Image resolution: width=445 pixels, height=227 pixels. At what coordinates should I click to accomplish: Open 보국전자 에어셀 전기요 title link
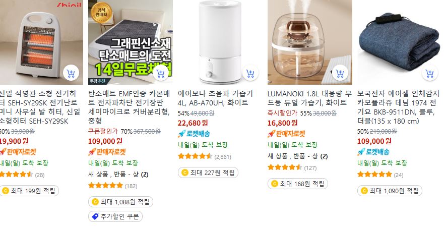tap(398, 107)
